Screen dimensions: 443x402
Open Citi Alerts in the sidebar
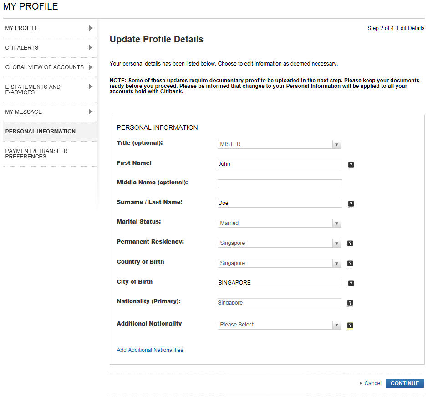pos(49,48)
